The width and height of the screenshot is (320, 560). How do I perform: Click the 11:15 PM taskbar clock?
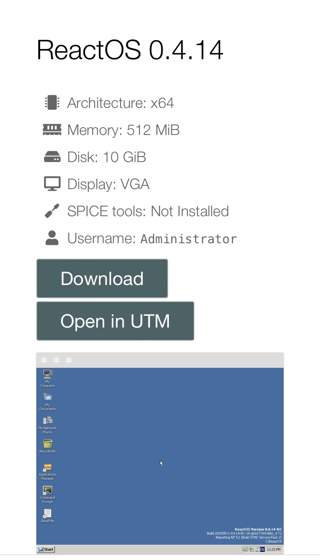274,549
